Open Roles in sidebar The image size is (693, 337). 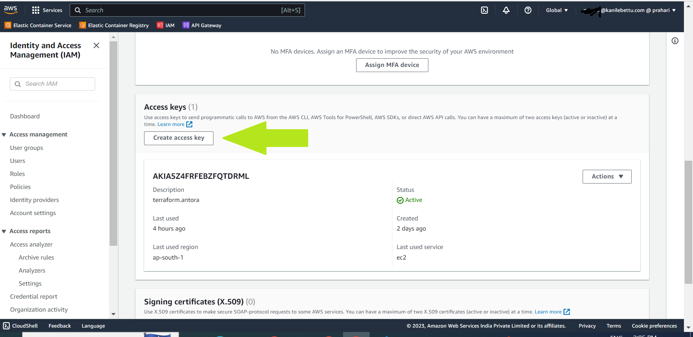tap(17, 174)
